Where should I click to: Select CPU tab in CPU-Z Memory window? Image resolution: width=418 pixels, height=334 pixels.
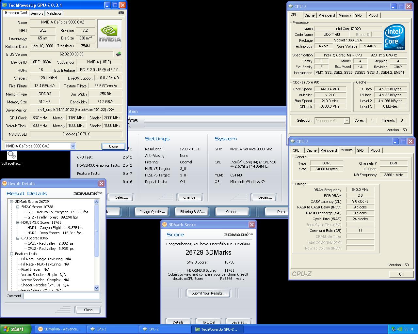[x=296, y=150]
